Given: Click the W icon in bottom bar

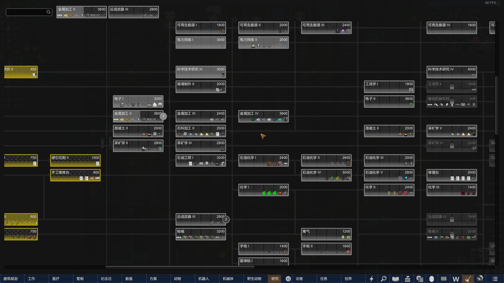Looking at the screenshot, I should tap(456, 279).
